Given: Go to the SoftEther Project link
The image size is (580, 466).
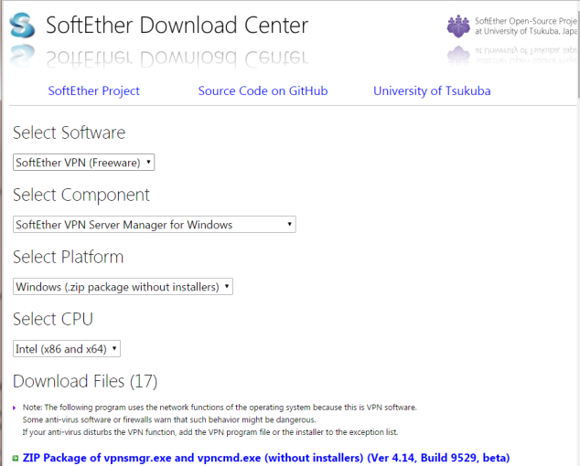Looking at the screenshot, I should [x=93, y=90].
